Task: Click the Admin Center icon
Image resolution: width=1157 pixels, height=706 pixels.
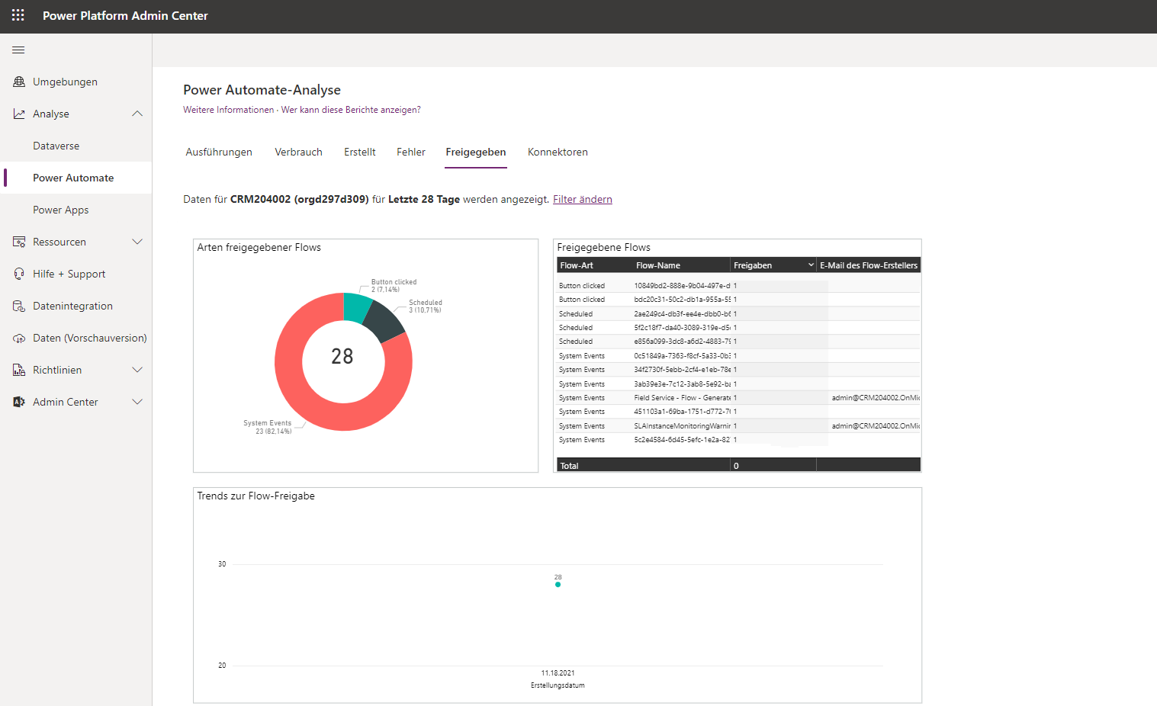Action: pos(19,402)
